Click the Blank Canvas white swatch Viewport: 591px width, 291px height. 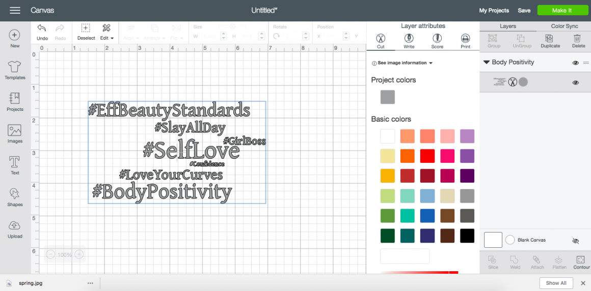(x=493, y=240)
